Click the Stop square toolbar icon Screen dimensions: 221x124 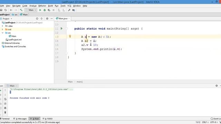click(x=54, y=10)
